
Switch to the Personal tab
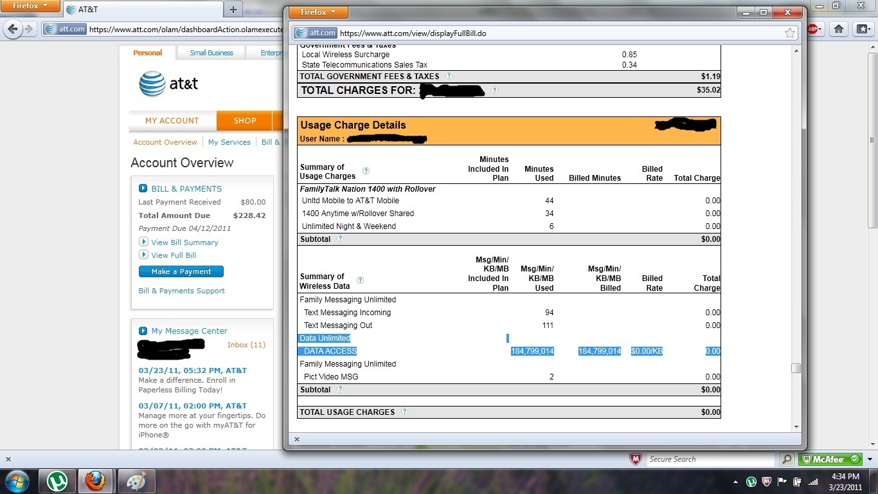[148, 53]
